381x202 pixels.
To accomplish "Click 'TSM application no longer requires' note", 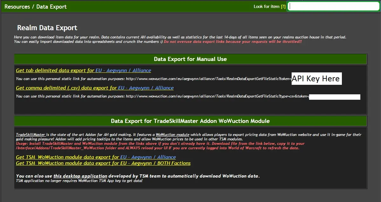I will tap(79, 181).
